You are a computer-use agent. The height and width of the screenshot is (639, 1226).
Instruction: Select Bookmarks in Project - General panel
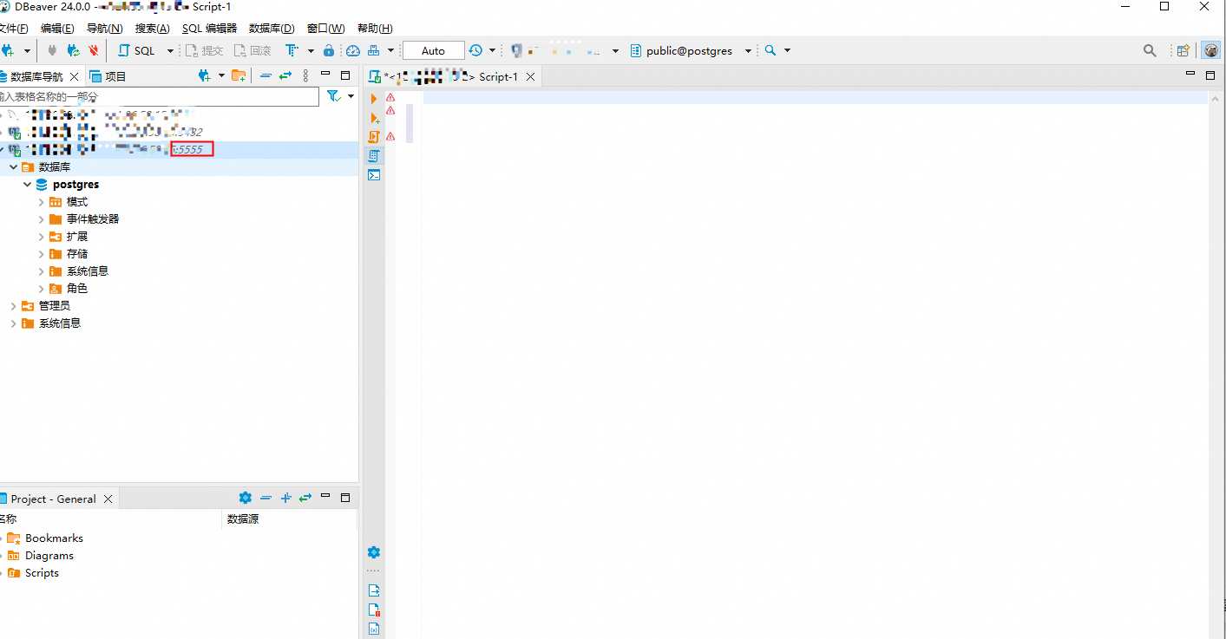tap(52, 538)
